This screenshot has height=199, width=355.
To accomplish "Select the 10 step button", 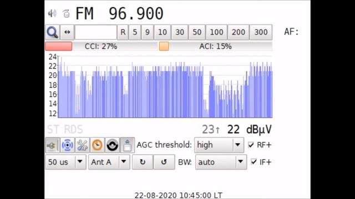I will tap(163, 32).
